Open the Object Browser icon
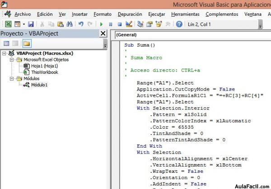The width and height of the screenshot is (271, 189). click(159, 24)
